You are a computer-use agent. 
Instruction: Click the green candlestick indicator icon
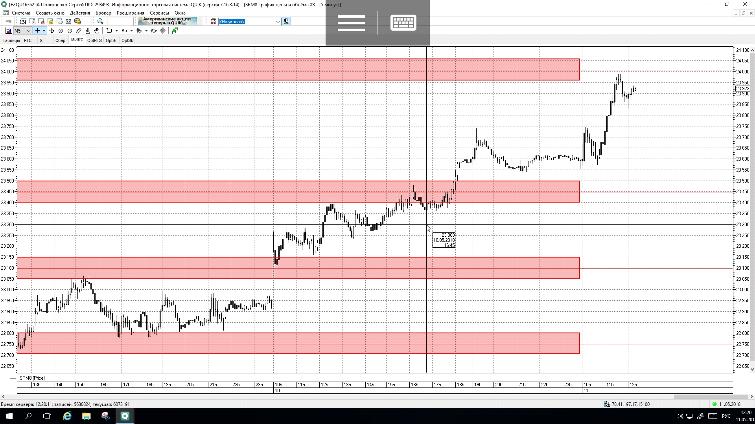point(175,31)
